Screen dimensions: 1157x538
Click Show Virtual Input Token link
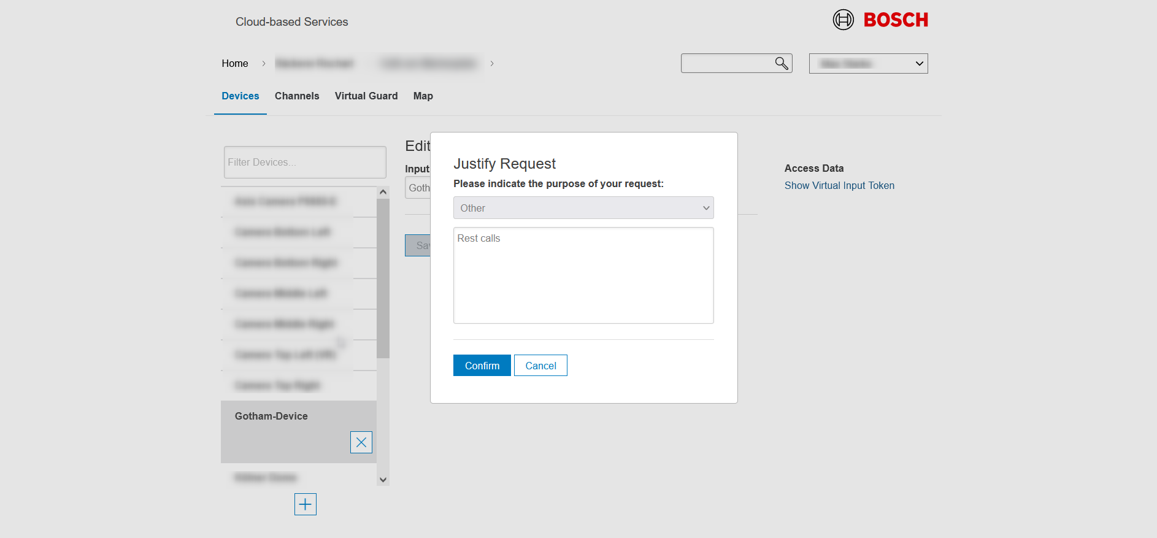[839, 186]
